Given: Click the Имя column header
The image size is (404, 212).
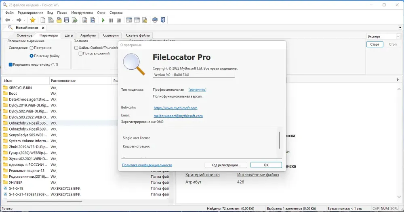Looking at the screenshot, I should coord(25,81).
